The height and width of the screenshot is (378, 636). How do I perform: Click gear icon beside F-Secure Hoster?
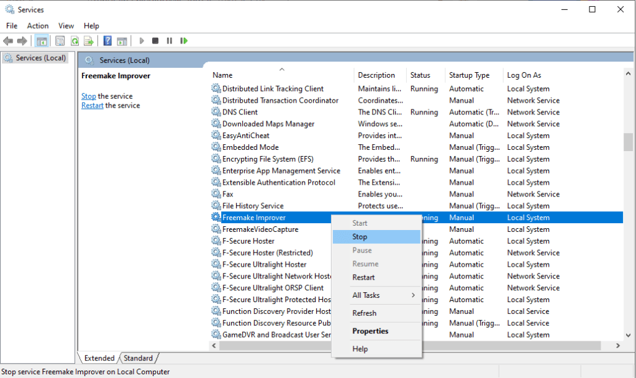pyautogui.click(x=216, y=241)
